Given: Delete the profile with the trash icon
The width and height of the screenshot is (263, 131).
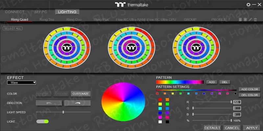Looking at the screenshot, I should click(255, 20).
